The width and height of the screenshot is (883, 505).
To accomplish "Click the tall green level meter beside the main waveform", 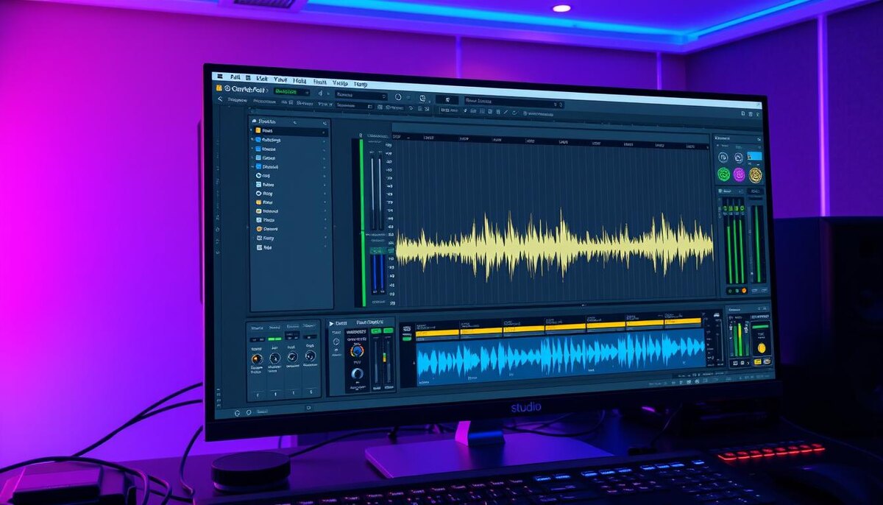I will pyautogui.click(x=361, y=222).
